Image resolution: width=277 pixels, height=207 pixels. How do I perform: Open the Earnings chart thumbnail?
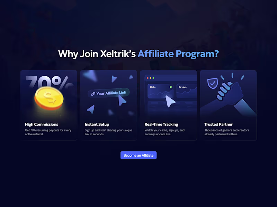coord(187,91)
